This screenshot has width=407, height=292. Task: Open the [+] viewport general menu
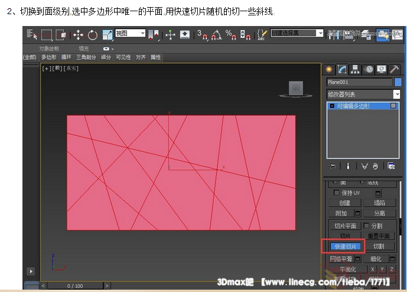47,69
